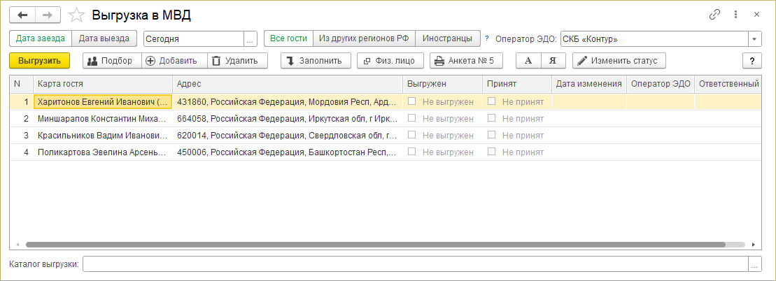Screen dimensions: 776x281
Task: Click the Latin letter A button
Action: click(x=528, y=61)
